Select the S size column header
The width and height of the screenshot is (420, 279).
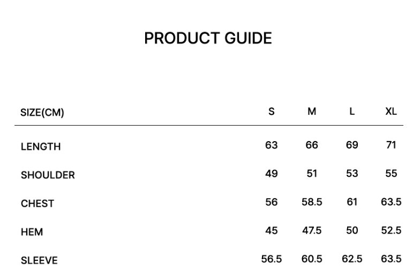pos(272,112)
